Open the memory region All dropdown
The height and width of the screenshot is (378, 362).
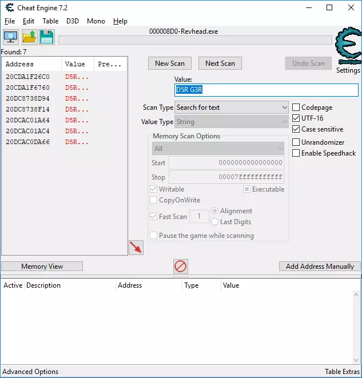(218, 149)
